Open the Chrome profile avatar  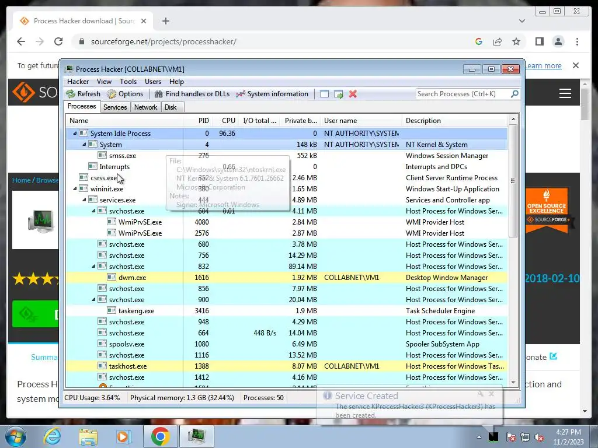click(x=558, y=41)
